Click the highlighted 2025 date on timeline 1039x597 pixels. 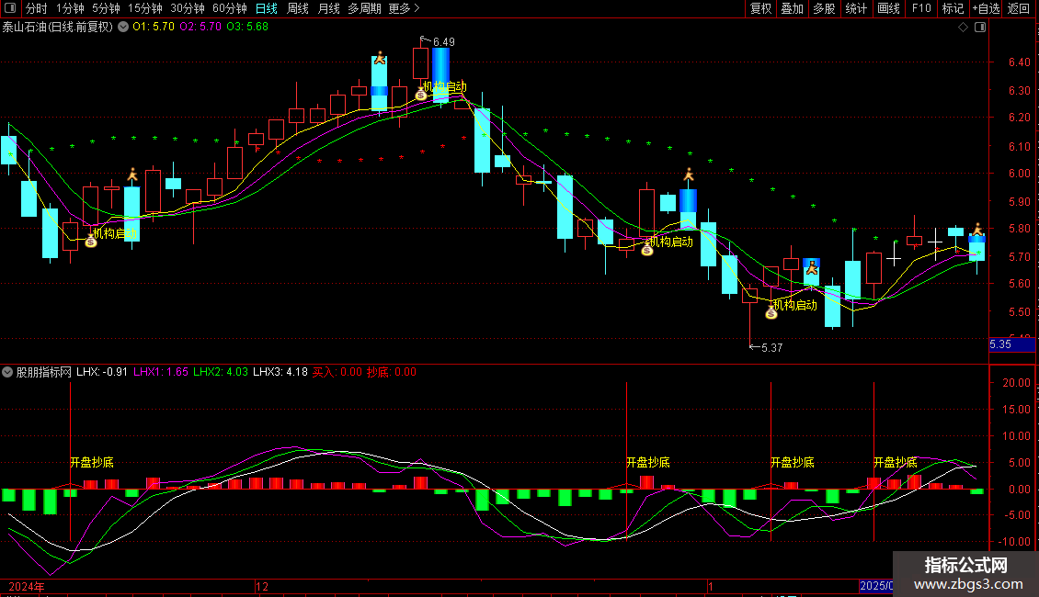tap(875, 586)
